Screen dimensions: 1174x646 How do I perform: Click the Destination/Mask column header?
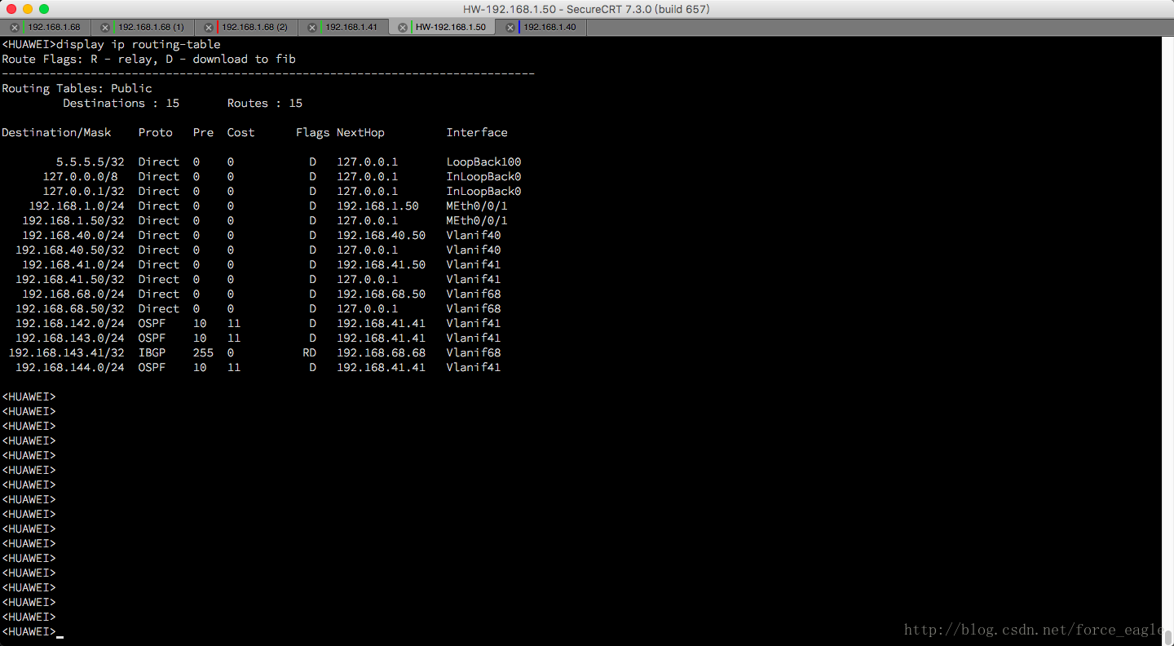56,132
